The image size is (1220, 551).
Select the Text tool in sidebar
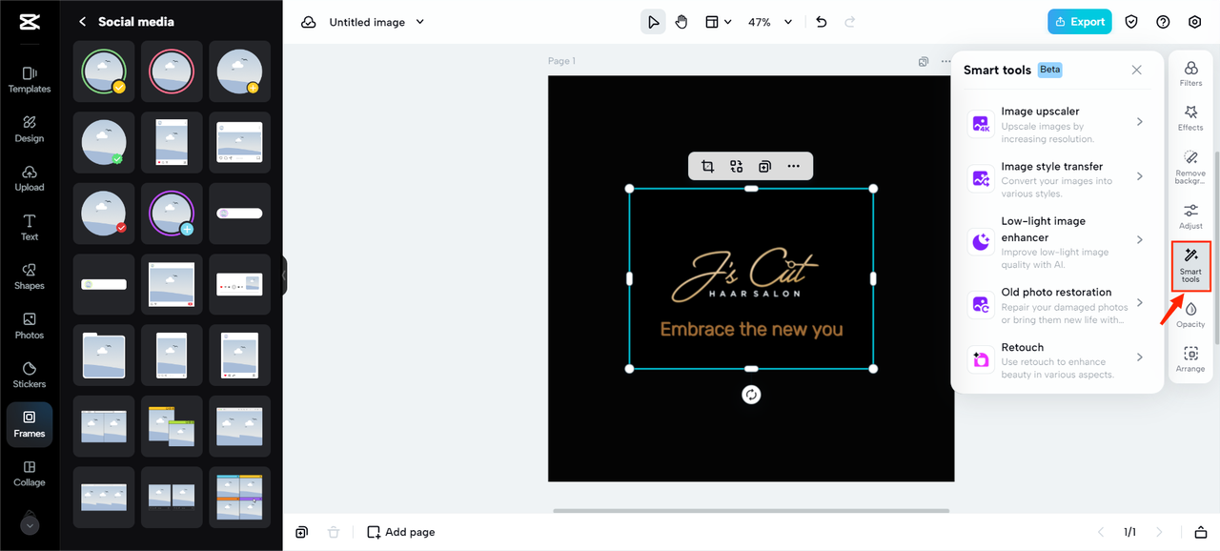(30, 228)
